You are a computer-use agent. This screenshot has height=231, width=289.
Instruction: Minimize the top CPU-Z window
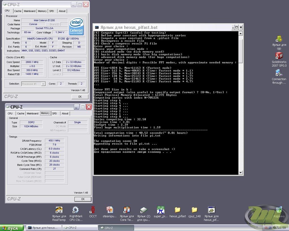click(x=74, y=5)
